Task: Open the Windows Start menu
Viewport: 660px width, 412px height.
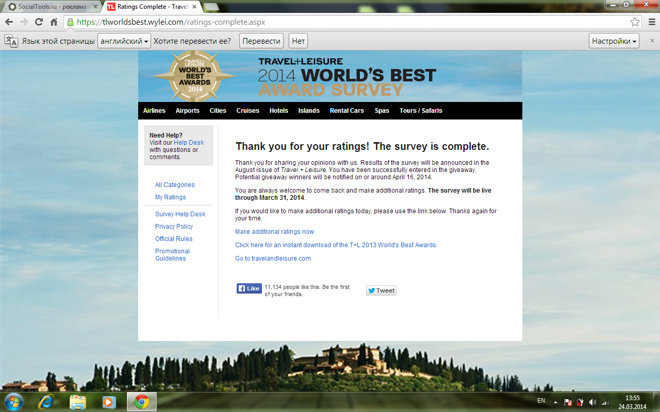Action: [13, 402]
